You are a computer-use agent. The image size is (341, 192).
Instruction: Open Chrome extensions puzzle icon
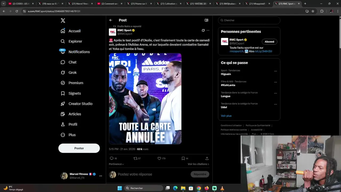[x=322, y=11]
